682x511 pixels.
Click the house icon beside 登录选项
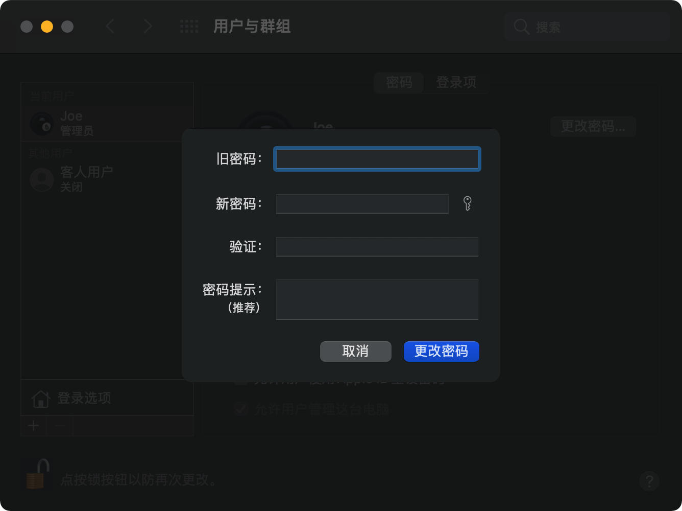click(41, 399)
